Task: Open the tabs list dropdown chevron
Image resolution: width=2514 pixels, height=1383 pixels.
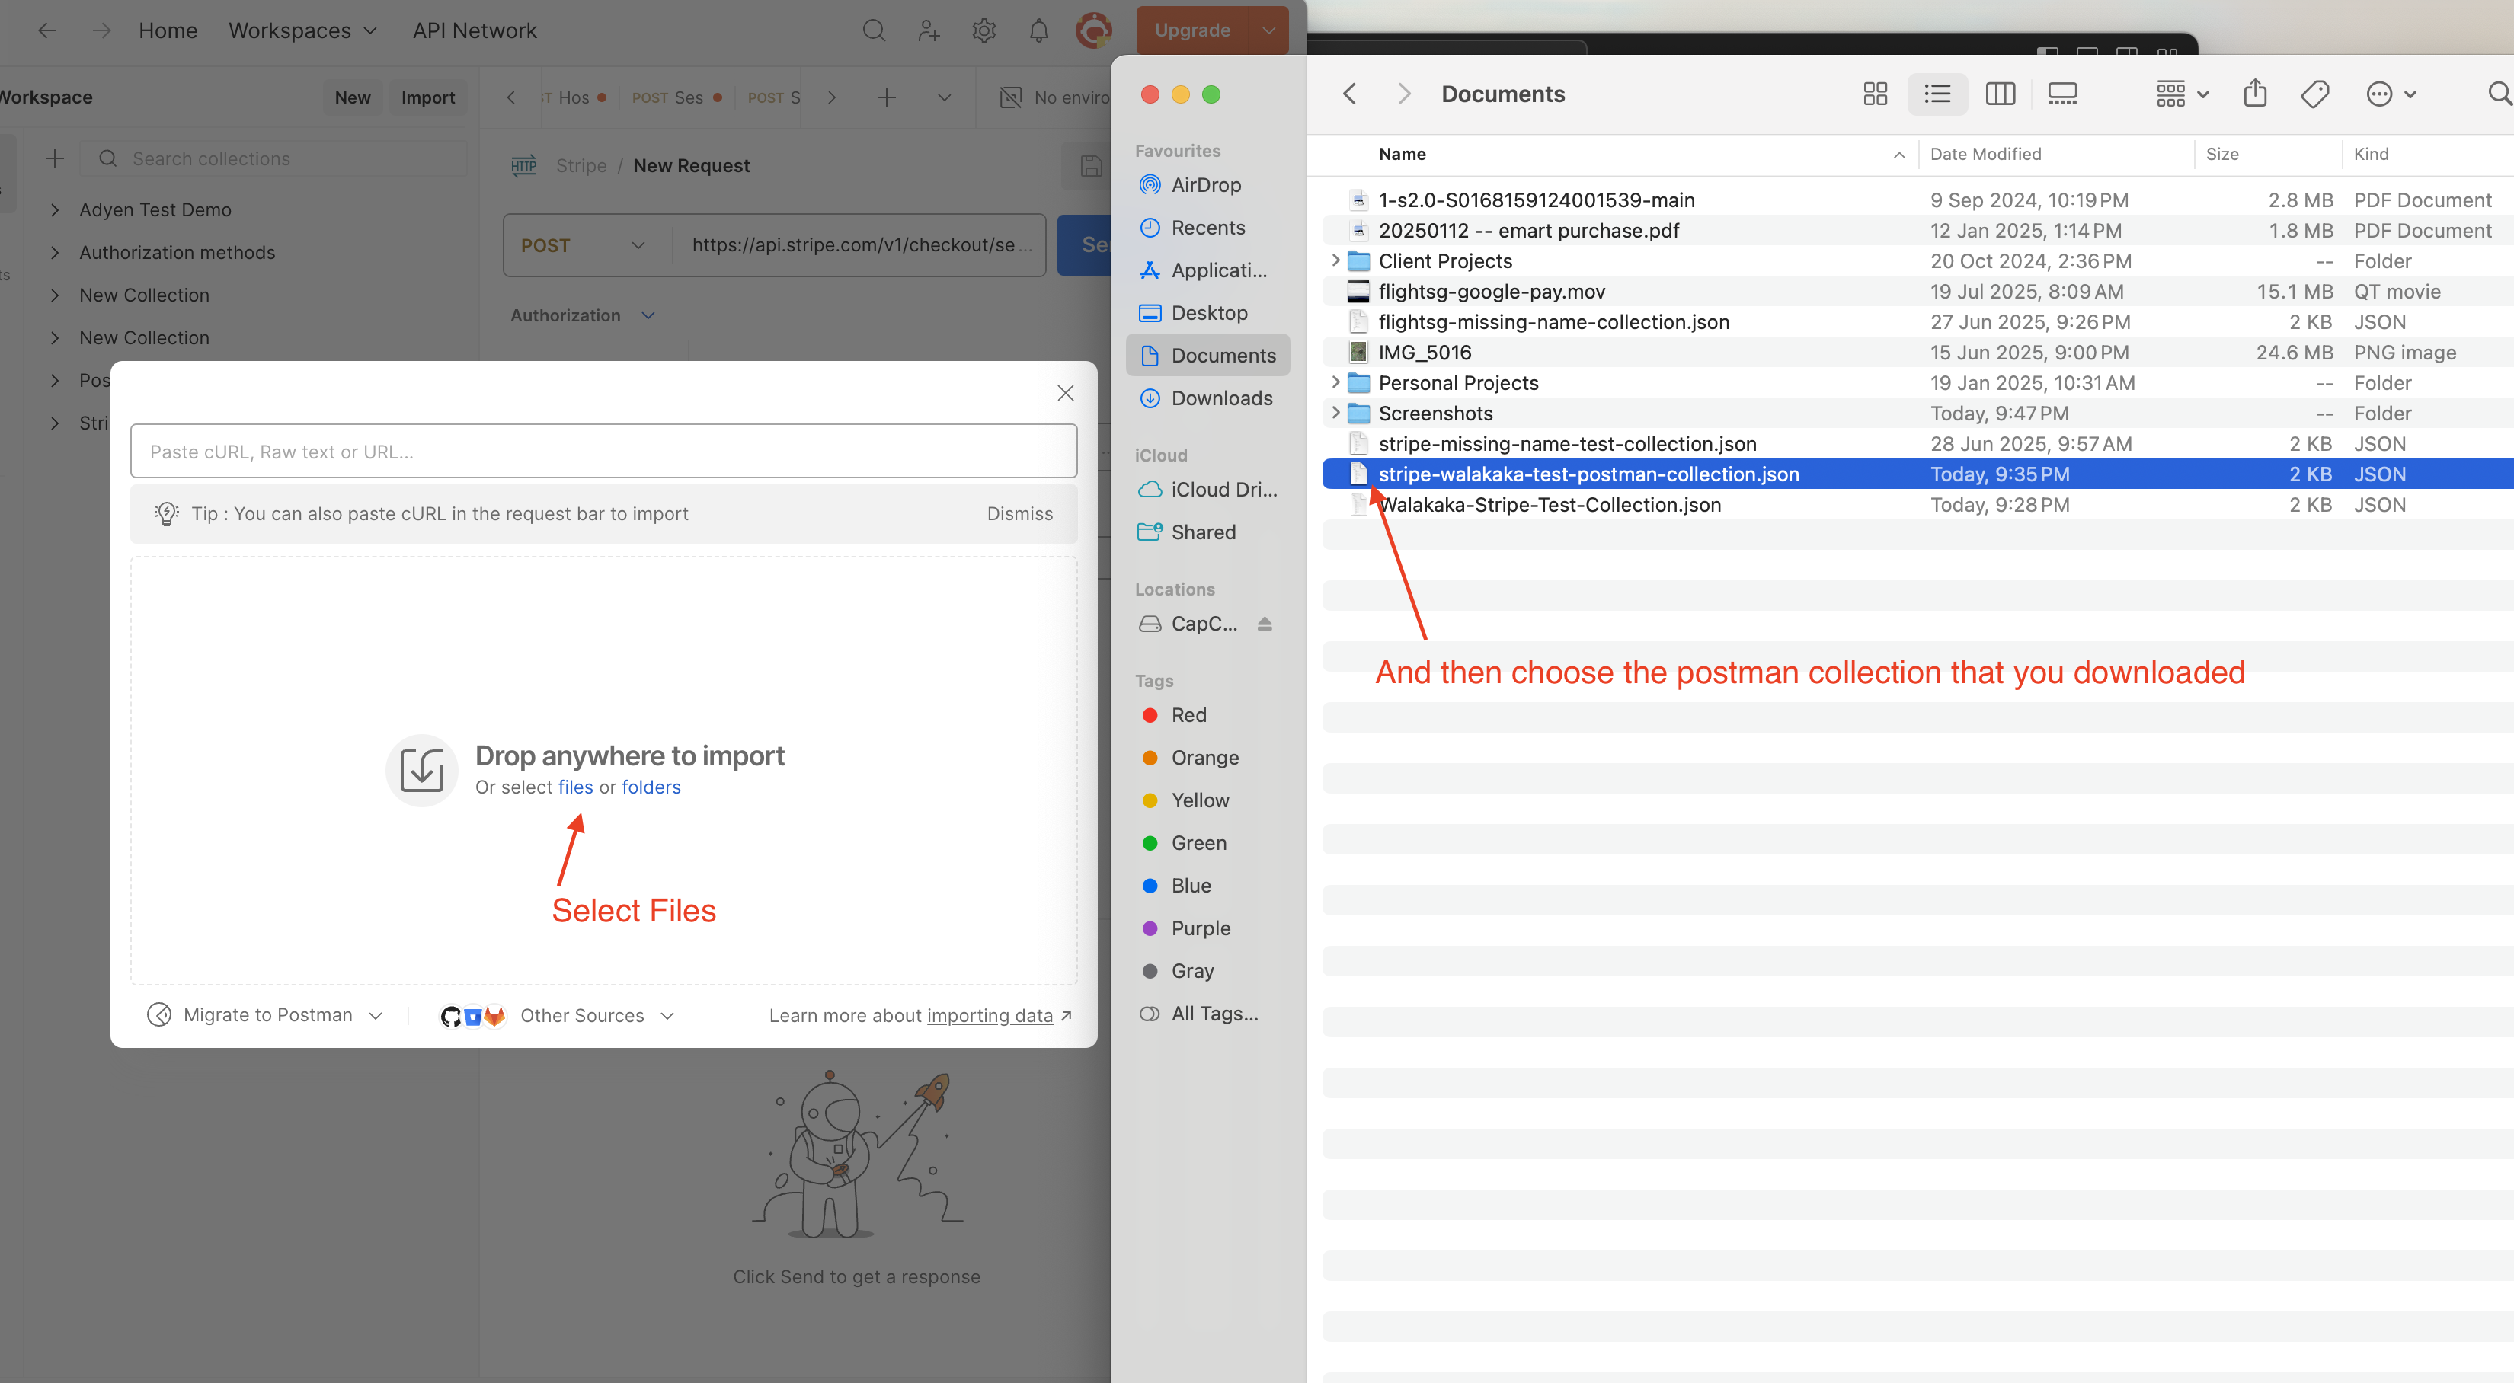Action: point(944,97)
